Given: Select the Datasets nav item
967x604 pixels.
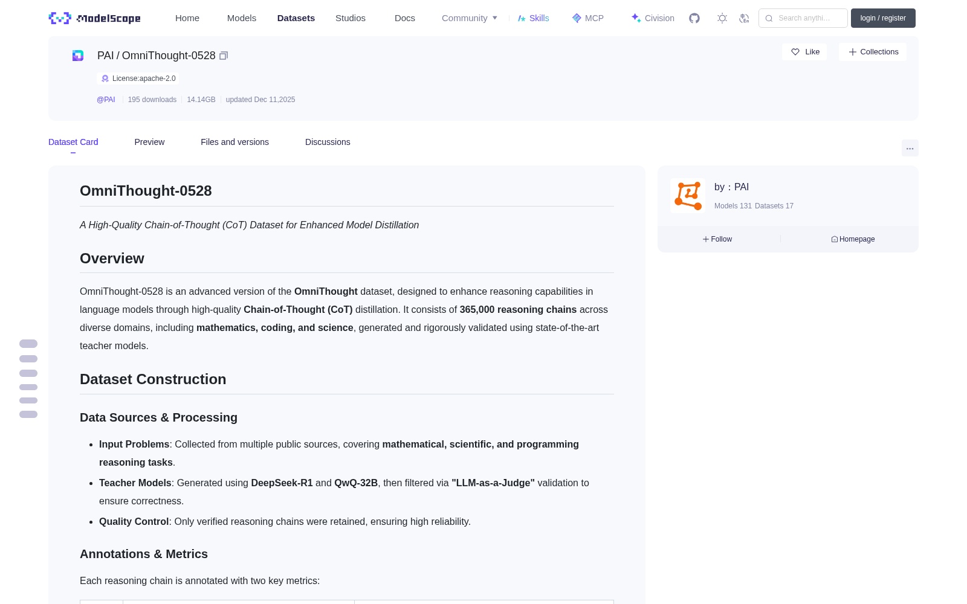Looking at the screenshot, I should 296,18.
